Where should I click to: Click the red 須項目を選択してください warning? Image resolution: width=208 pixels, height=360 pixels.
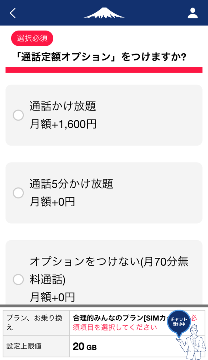point(115,327)
